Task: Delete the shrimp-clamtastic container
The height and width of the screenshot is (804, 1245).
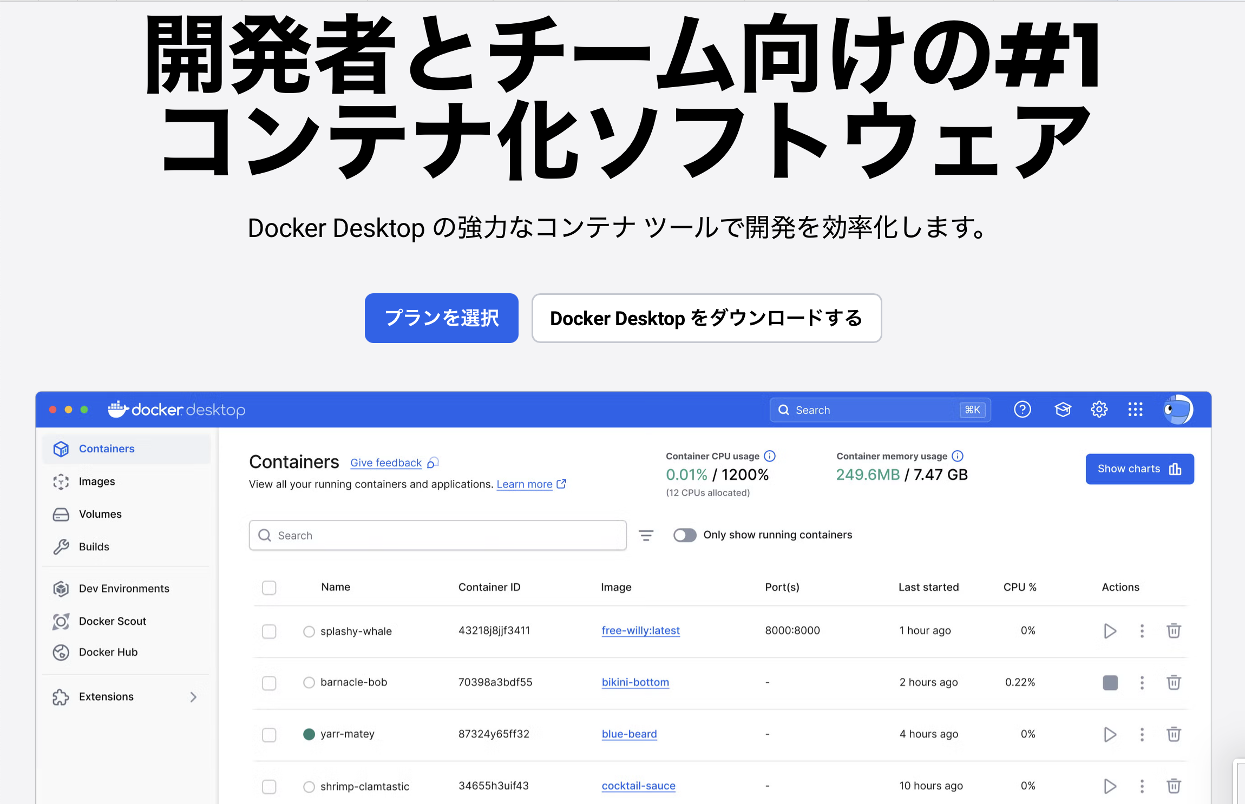Action: pos(1174,786)
